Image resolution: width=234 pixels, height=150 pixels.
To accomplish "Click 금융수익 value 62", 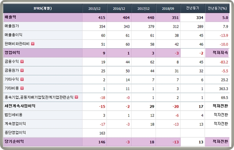I will [152, 62].
